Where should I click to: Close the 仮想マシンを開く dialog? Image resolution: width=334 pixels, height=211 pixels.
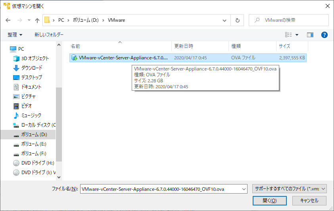(328, 6)
